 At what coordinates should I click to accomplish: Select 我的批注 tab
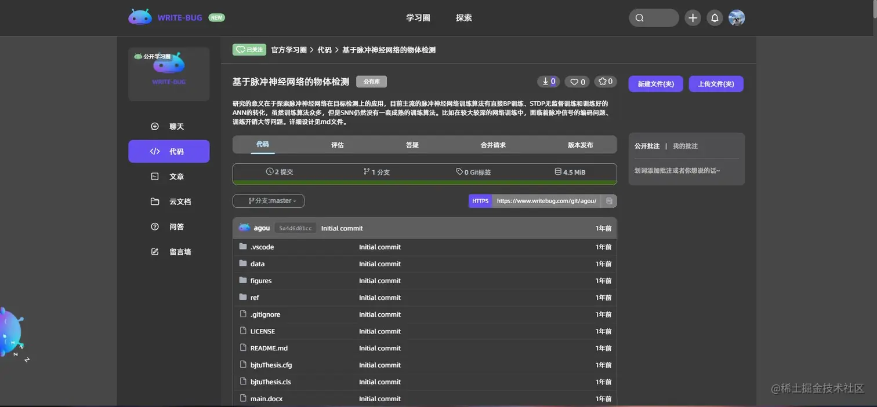tap(685, 146)
